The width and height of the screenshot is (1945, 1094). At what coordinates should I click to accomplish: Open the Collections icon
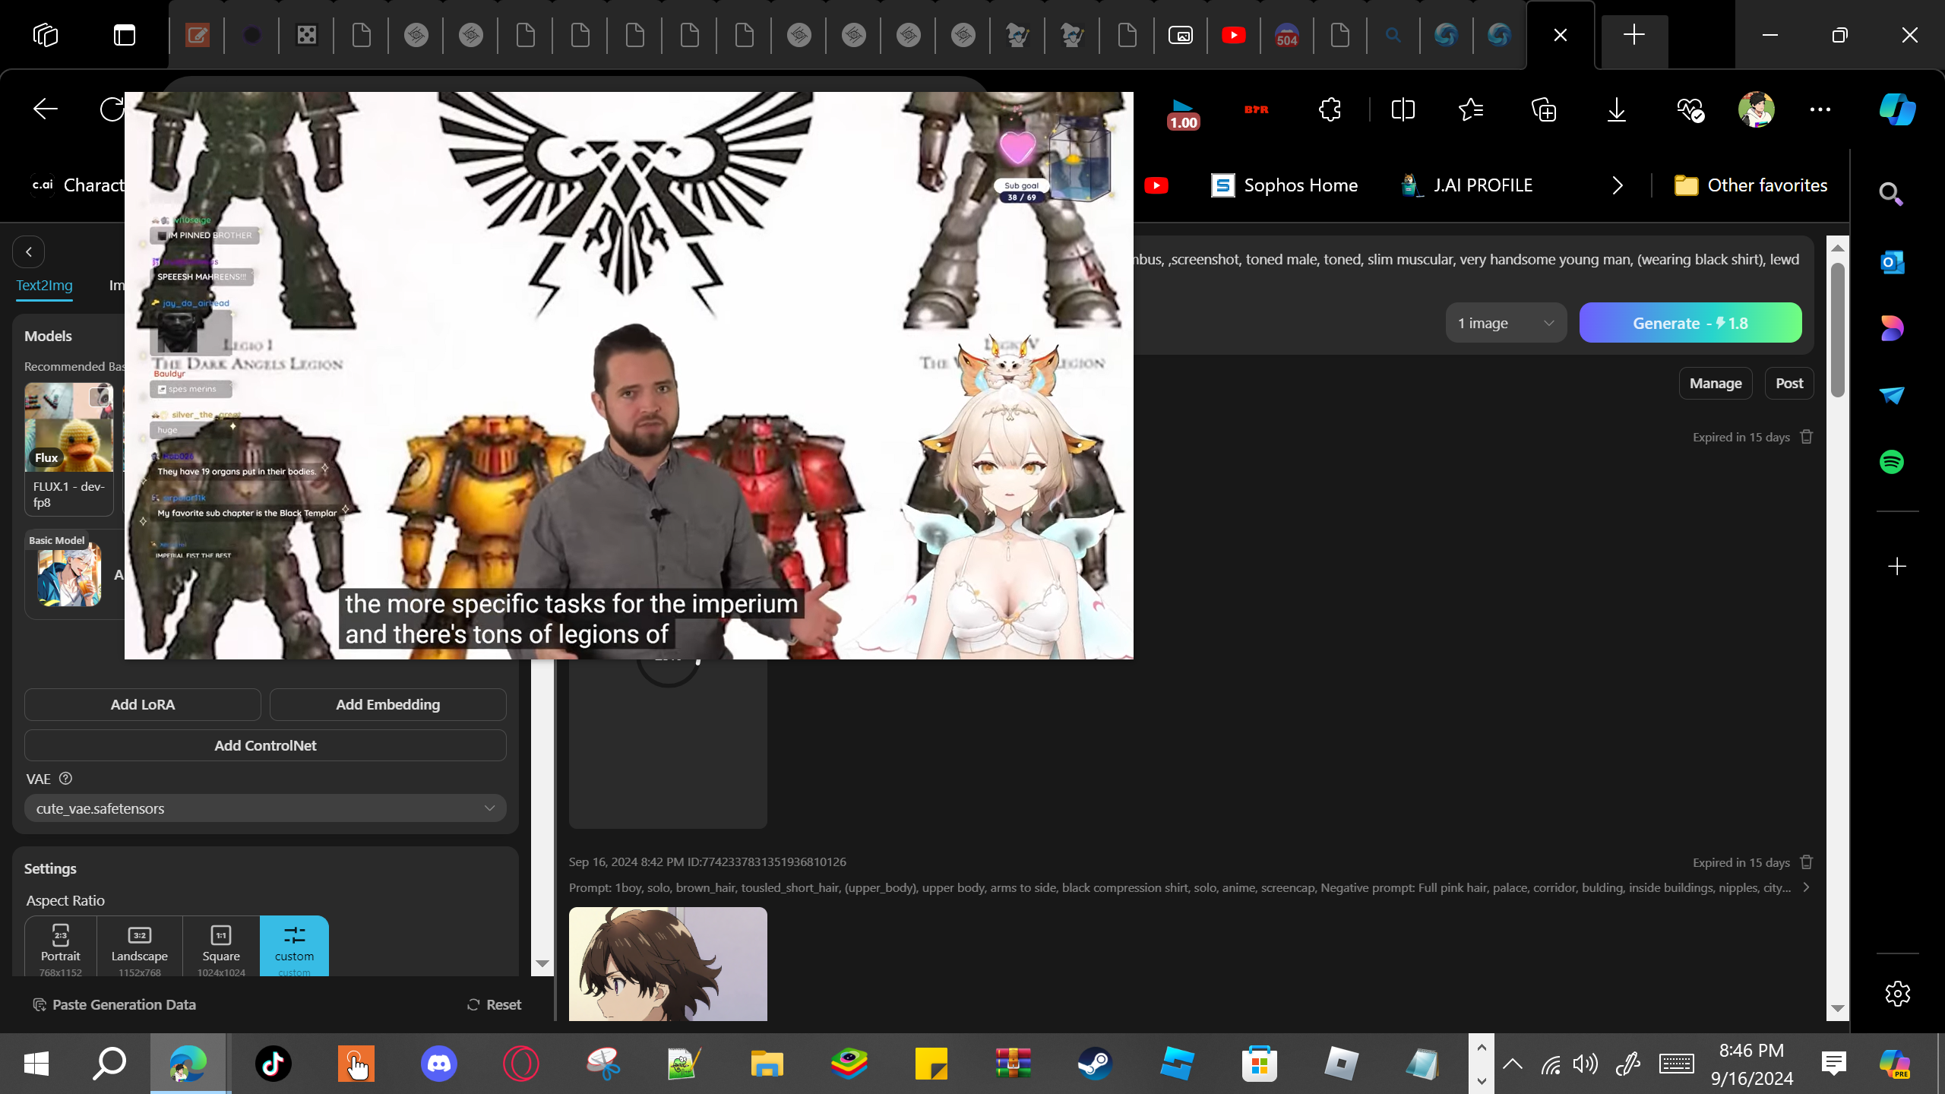tap(1544, 109)
